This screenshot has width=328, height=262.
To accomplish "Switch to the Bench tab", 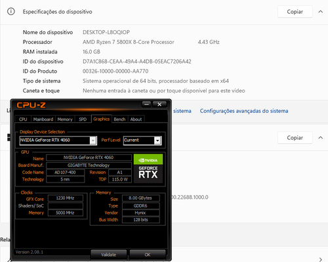I will (119, 120).
